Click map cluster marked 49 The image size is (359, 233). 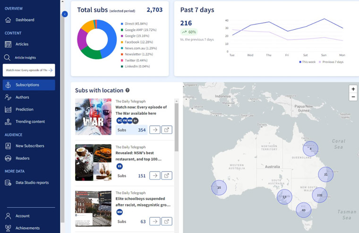point(304,210)
